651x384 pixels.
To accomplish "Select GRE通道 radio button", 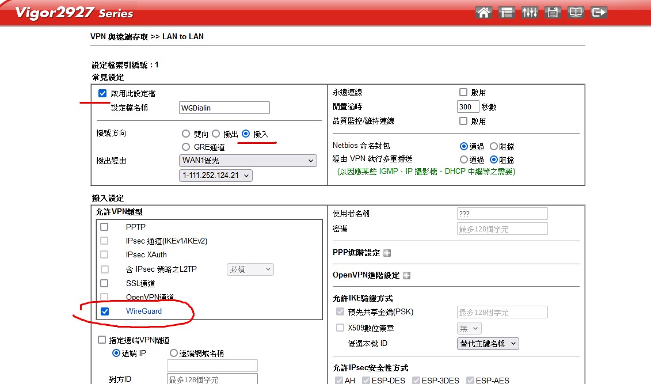I will tap(185, 147).
